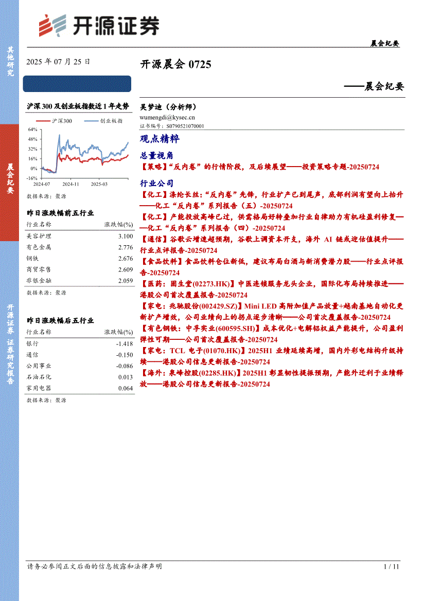Open the 【化工】涤纶长丝 report link
This screenshot has height=601, width=425.
pos(272,200)
